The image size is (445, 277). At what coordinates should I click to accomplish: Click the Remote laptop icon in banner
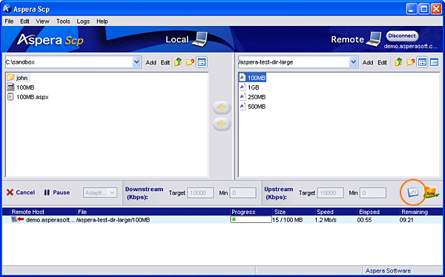pyautogui.click(x=374, y=39)
